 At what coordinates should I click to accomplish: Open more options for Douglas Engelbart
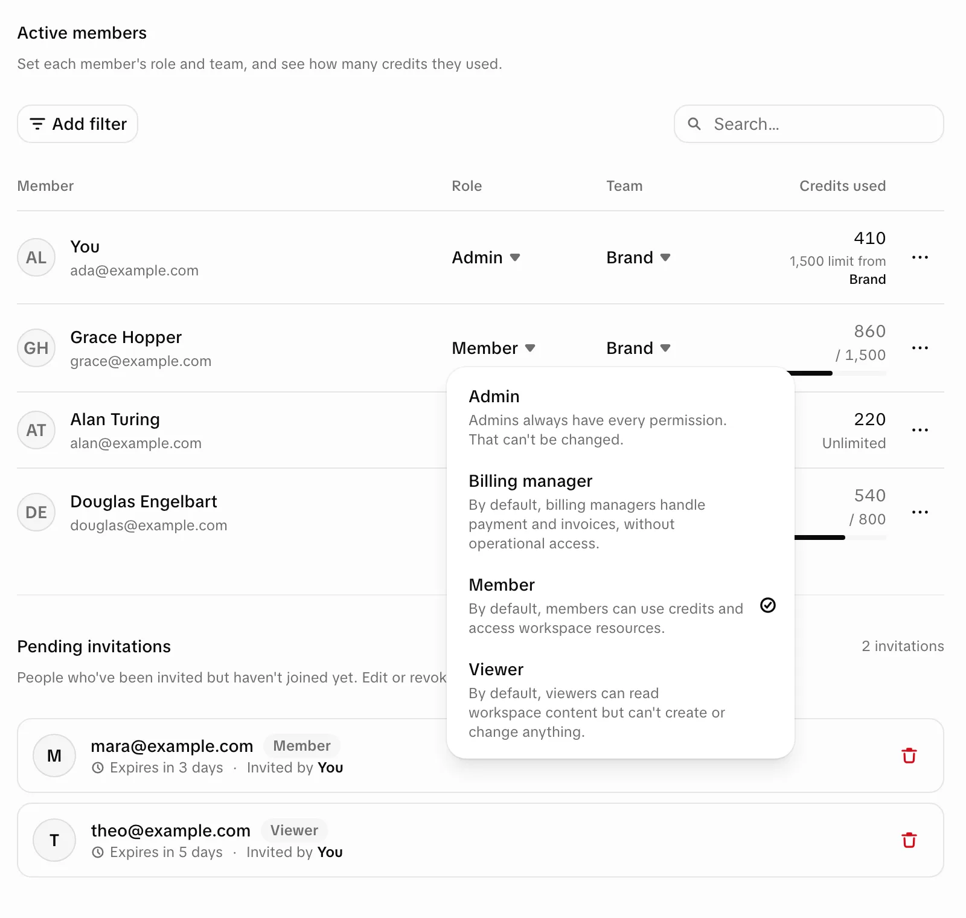(x=920, y=512)
